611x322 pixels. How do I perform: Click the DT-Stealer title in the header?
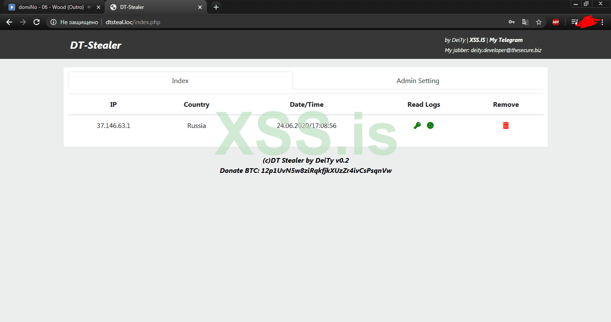96,45
